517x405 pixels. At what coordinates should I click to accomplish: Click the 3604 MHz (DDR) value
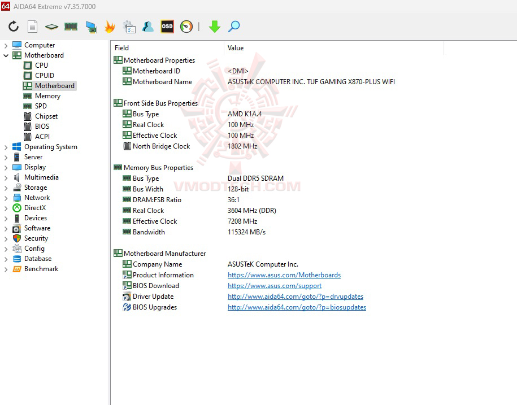[x=252, y=210]
